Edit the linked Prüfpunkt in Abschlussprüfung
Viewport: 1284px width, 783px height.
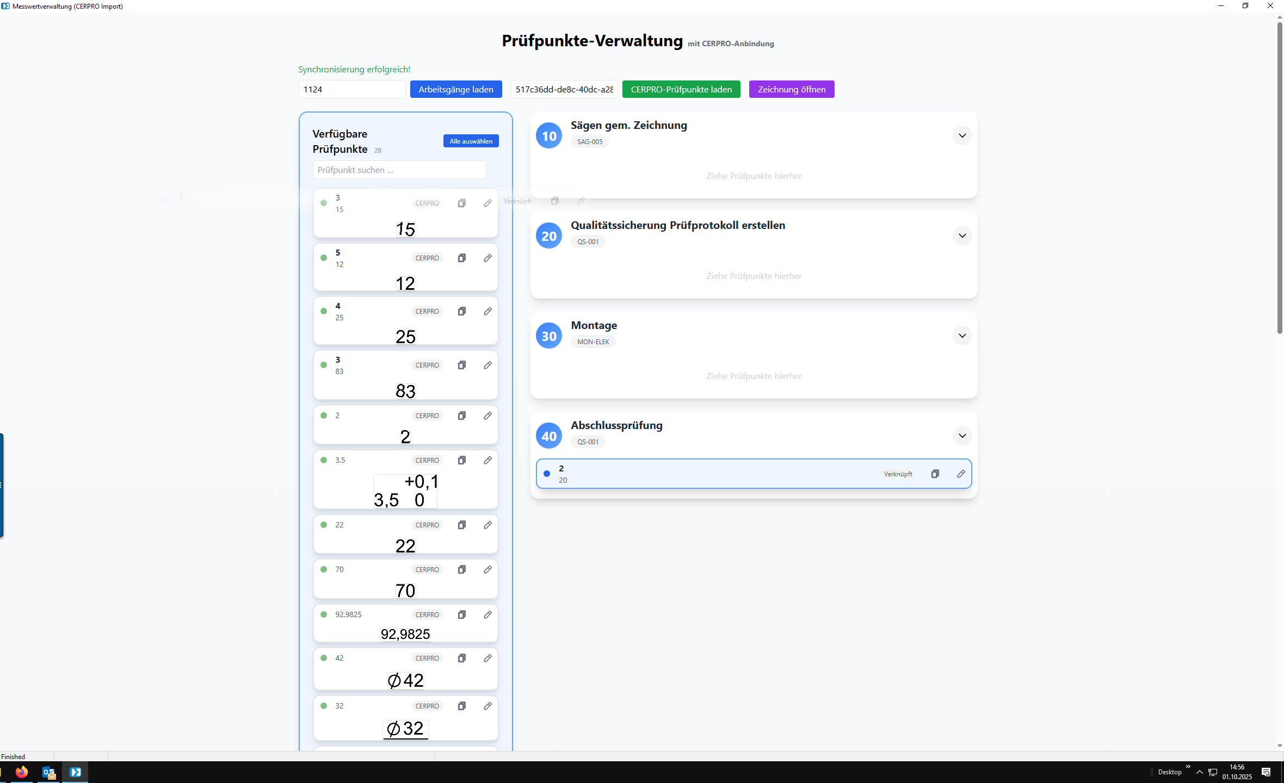961,474
